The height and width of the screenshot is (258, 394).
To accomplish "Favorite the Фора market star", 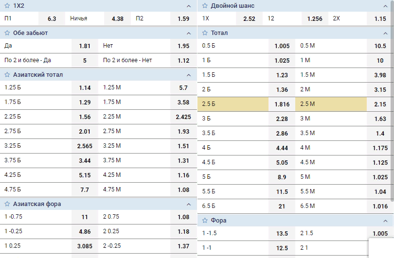I will coord(205,221).
